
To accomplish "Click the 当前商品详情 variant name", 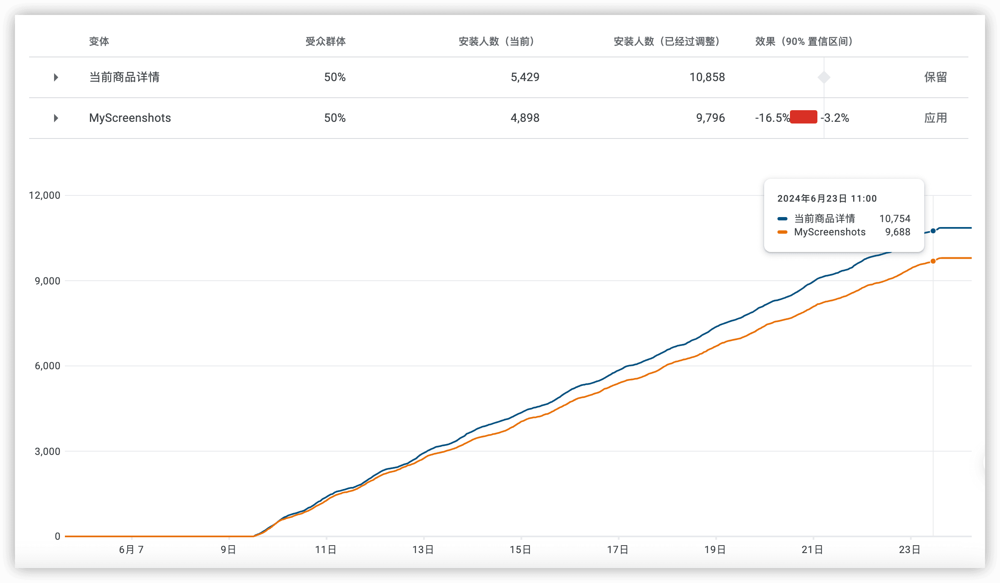I will 124,77.
